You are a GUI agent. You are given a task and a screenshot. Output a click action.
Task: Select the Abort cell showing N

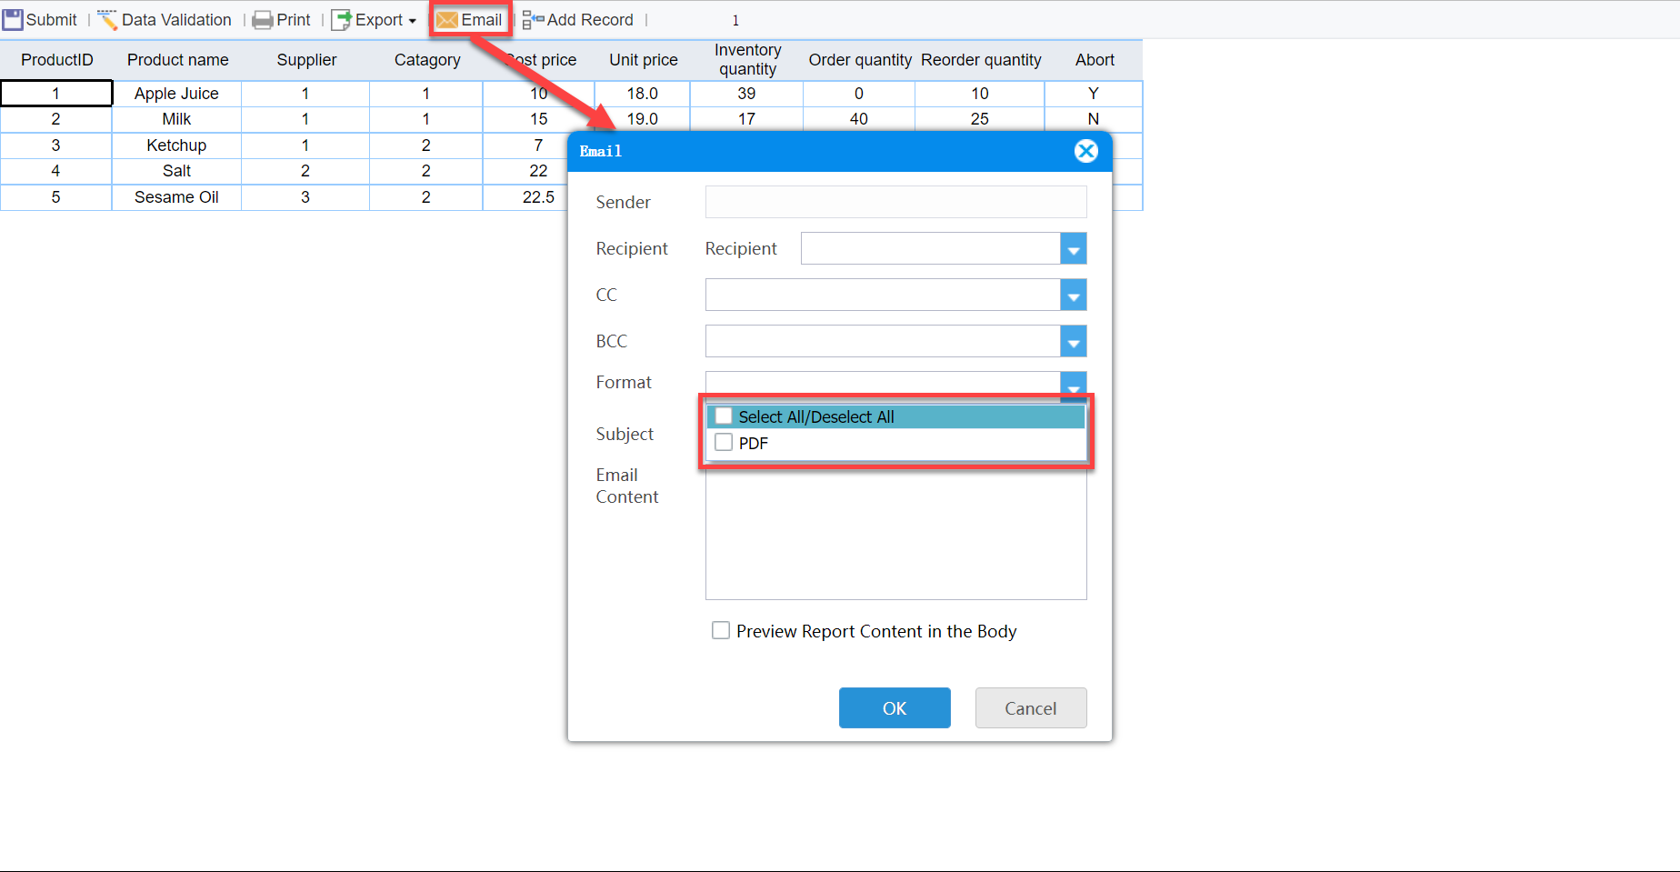[x=1094, y=119]
